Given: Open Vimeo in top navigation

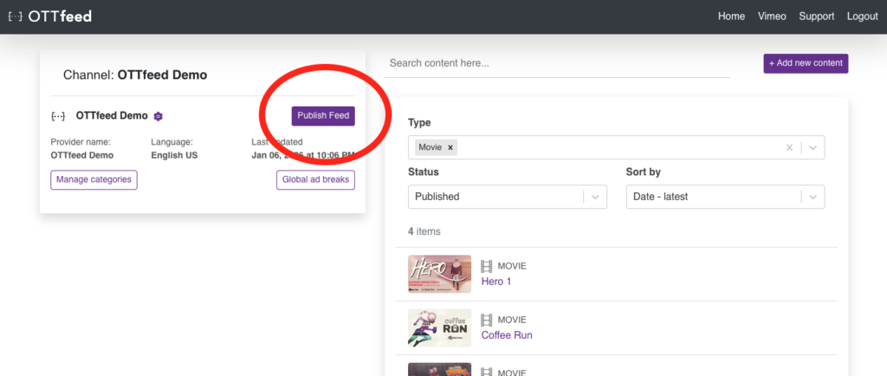Looking at the screenshot, I should pos(772,16).
